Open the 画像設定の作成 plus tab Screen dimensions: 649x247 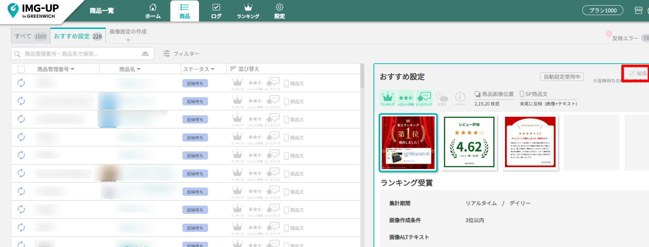pyautogui.click(x=128, y=36)
